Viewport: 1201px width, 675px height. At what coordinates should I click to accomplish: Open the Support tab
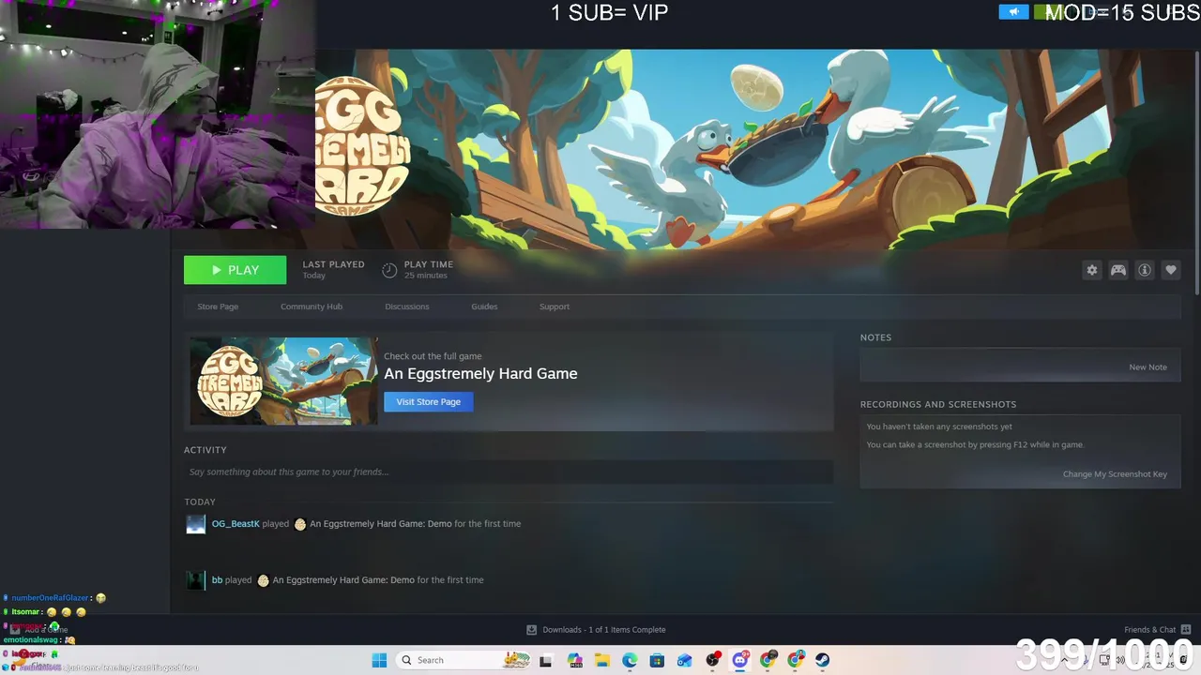(555, 307)
